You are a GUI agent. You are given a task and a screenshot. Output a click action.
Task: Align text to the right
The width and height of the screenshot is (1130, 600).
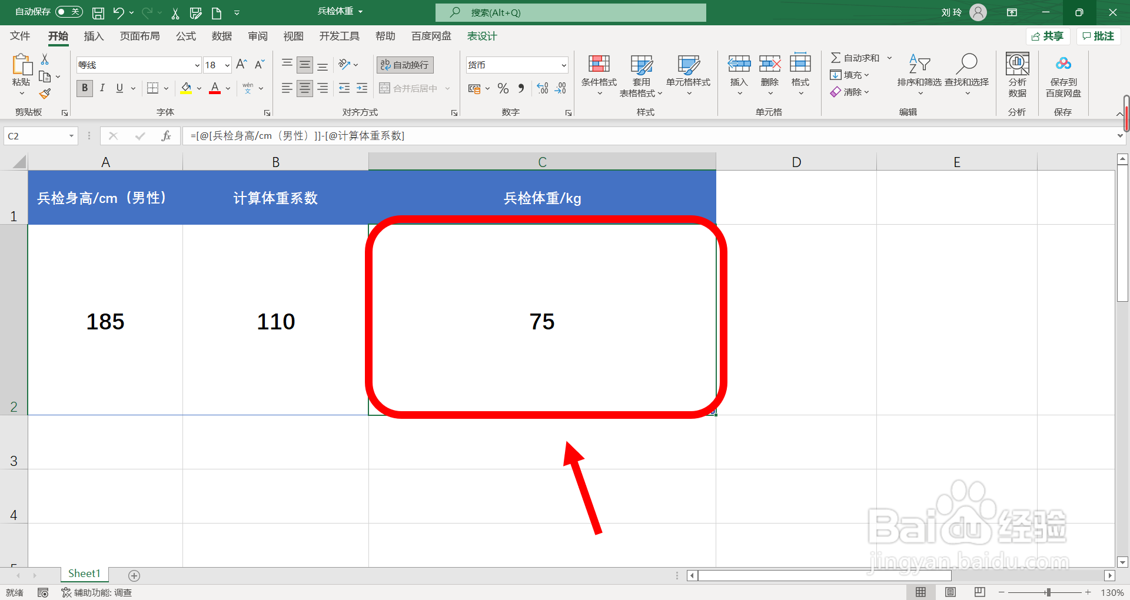(x=323, y=88)
